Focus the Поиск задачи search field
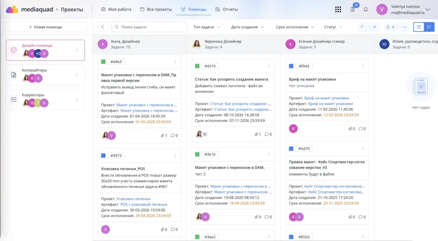The width and height of the screenshot is (438, 241). [x=149, y=27]
